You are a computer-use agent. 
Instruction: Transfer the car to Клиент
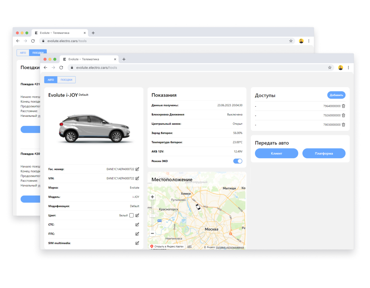pos(276,153)
